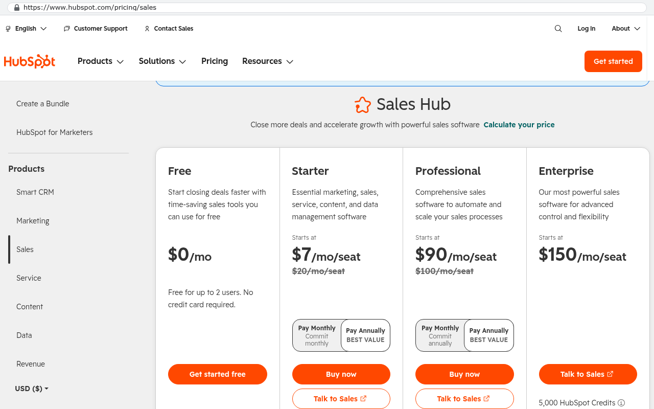The image size is (654, 409).
Task: Open HubSpot for Marketers link
Action: click(x=55, y=132)
